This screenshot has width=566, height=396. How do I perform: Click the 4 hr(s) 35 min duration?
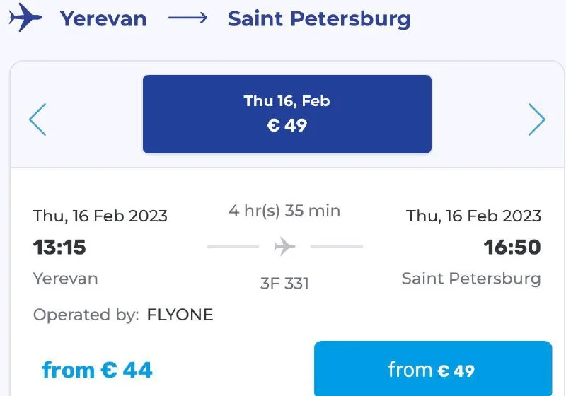[284, 210]
